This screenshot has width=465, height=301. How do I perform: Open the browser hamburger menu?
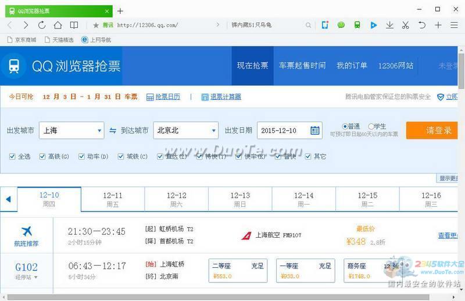click(454, 25)
